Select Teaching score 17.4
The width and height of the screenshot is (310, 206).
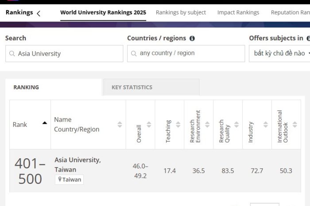(x=170, y=171)
